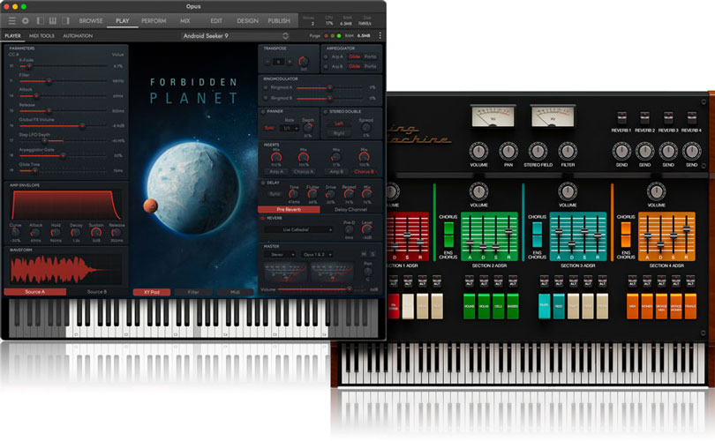Select the Filter button below planet image
The height and width of the screenshot is (441, 715).
(193, 292)
